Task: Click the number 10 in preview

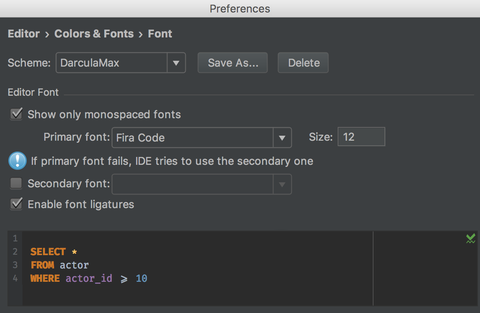Action: [141, 278]
